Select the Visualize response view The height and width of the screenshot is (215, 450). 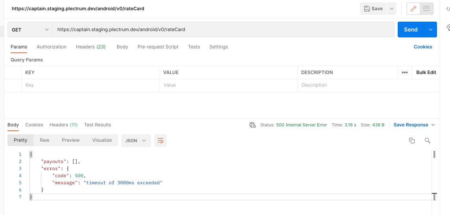click(x=102, y=140)
